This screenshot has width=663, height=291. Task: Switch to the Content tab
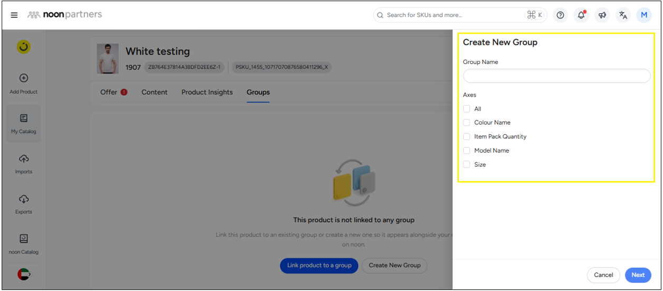[x=155, y=92]
